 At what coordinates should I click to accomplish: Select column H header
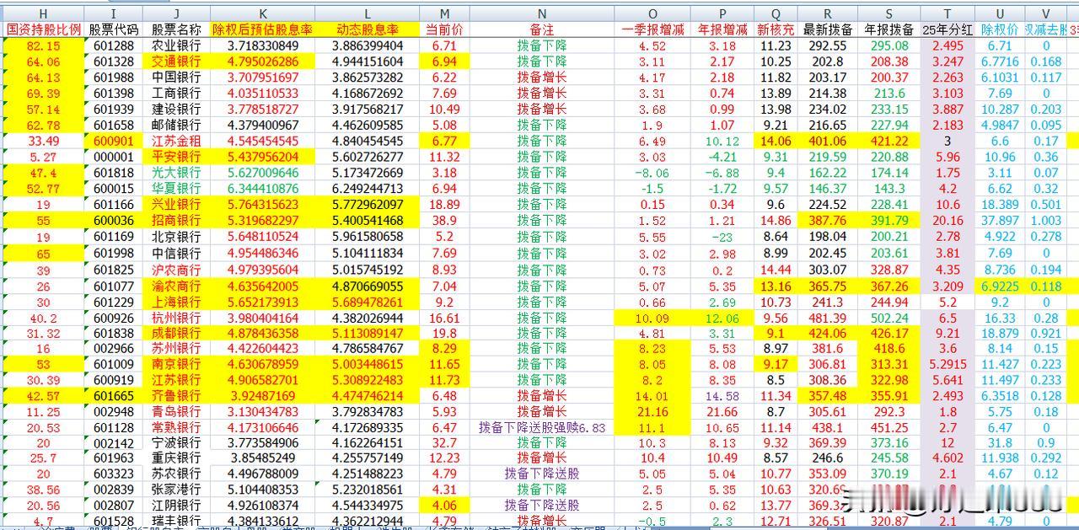(43, 13)
